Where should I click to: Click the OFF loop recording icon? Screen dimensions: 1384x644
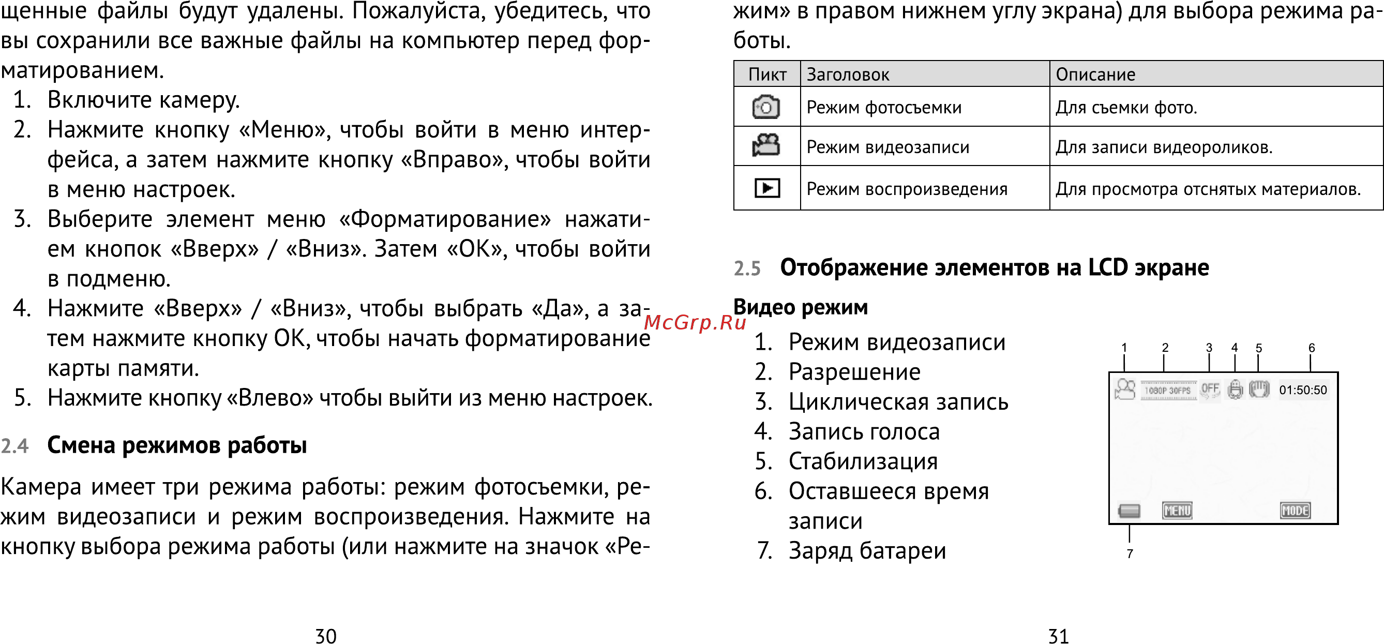pyautogui.click(x=1210, y=389)
